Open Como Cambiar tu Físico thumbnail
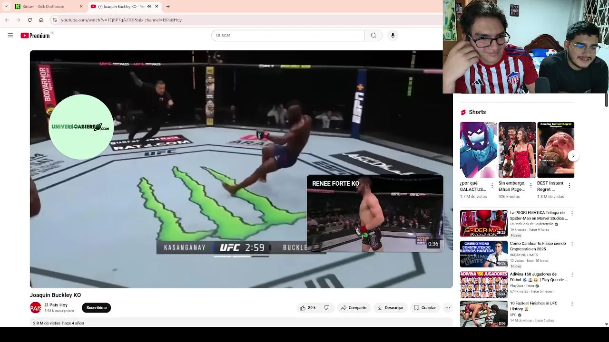Image resolution: width=609 pixels, height=342 pixels. [484, 254]
